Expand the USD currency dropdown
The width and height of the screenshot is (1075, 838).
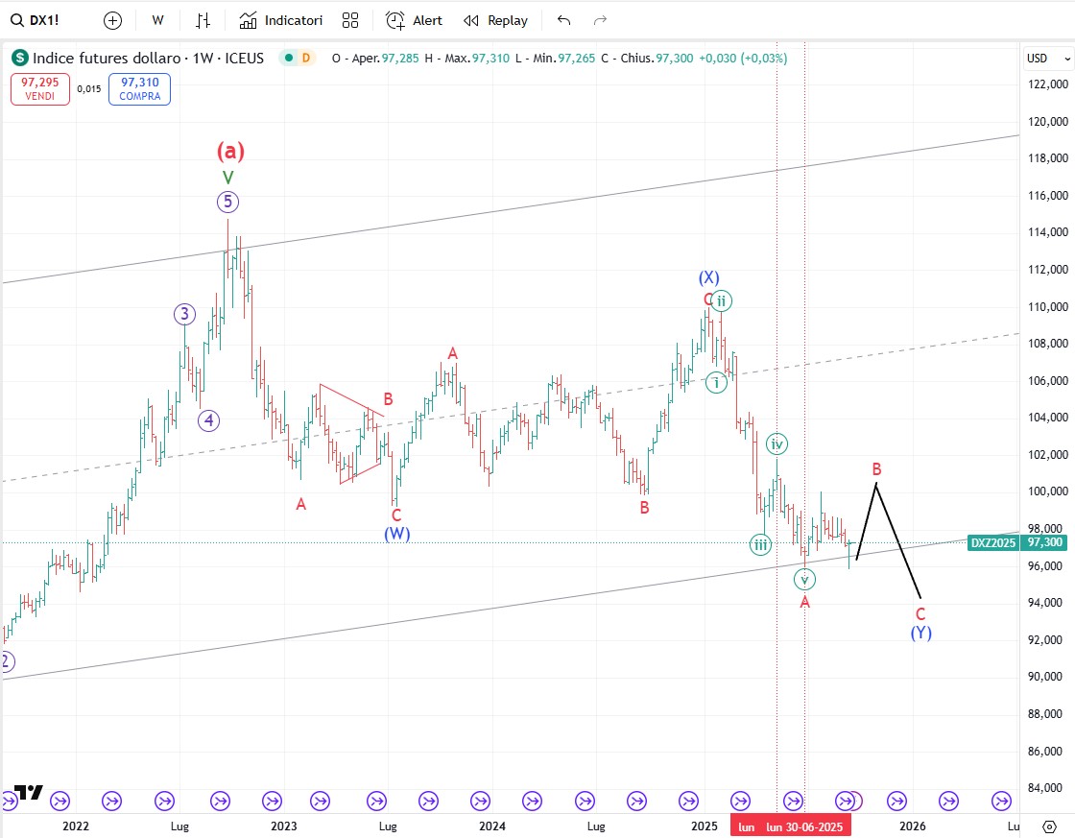click(x=1047, y=59)
